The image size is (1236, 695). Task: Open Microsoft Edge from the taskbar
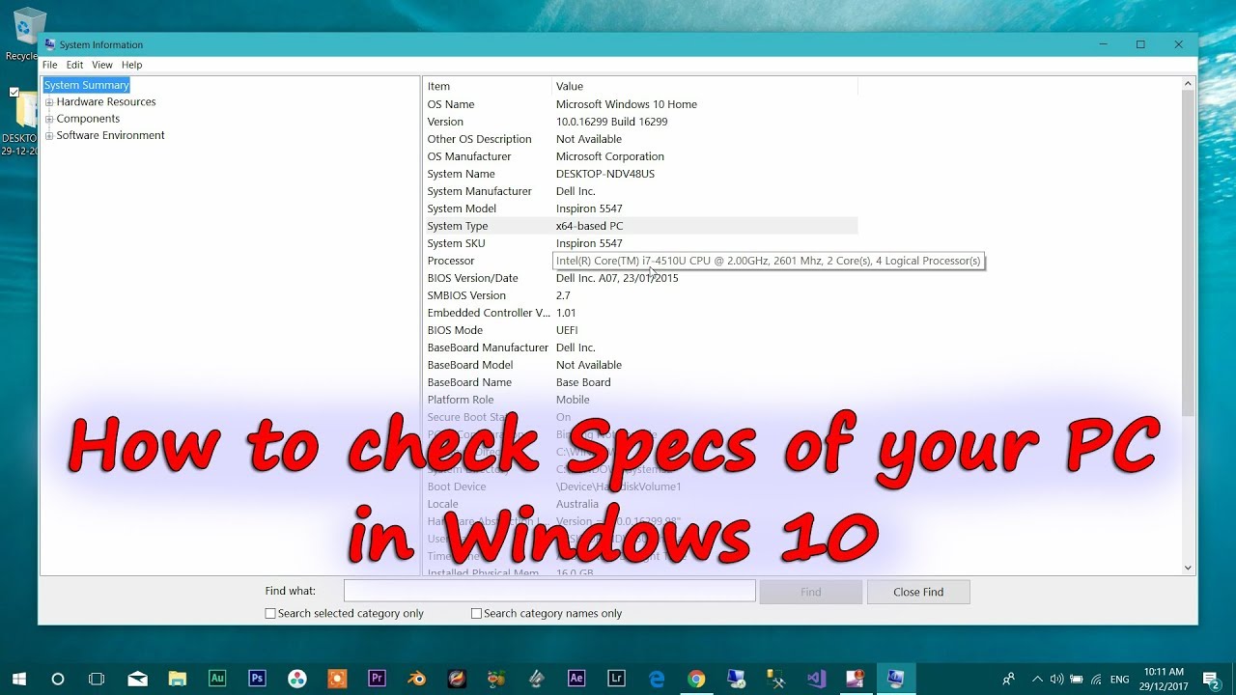657,679
